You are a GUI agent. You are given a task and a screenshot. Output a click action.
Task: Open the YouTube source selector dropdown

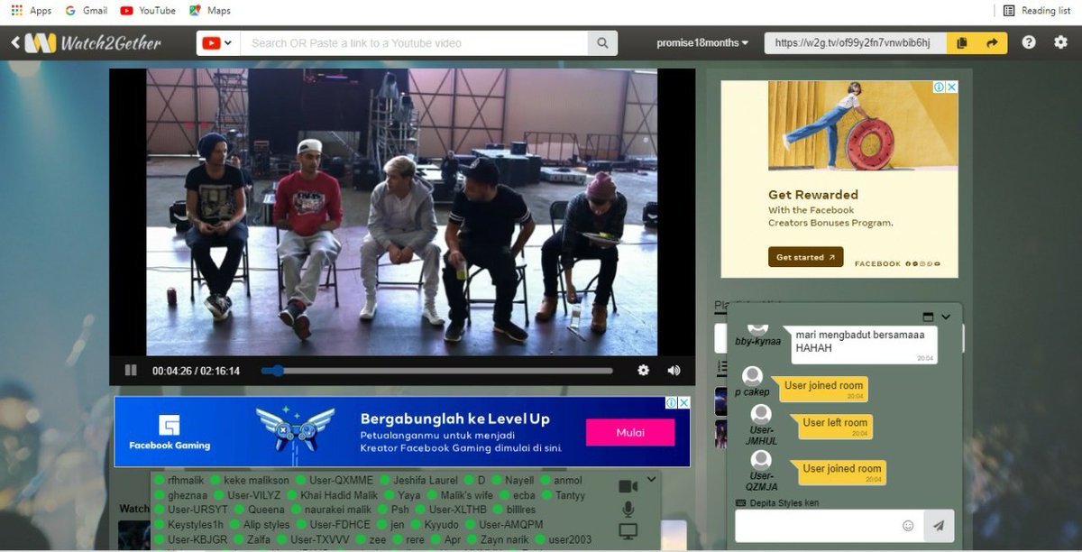(218, 43)
